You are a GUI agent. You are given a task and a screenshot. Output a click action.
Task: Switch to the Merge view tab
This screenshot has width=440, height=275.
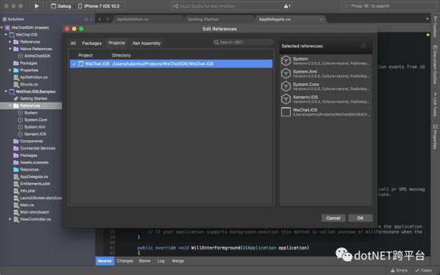pos(178,261)
